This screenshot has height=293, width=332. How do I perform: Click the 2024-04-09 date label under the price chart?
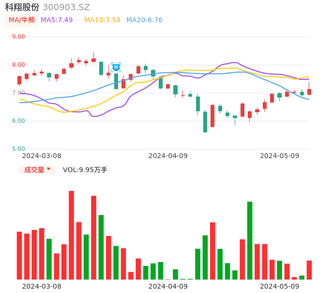[168, 156]
